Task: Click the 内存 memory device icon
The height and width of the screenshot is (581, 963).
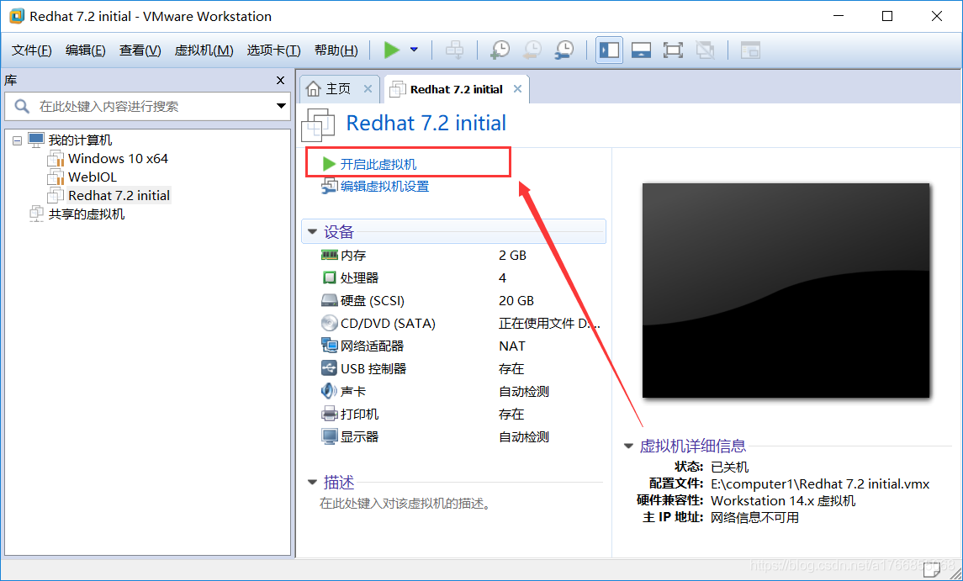Action: (329, 255)
